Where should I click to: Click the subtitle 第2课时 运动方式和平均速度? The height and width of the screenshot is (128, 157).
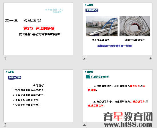[x=40, y=34]
